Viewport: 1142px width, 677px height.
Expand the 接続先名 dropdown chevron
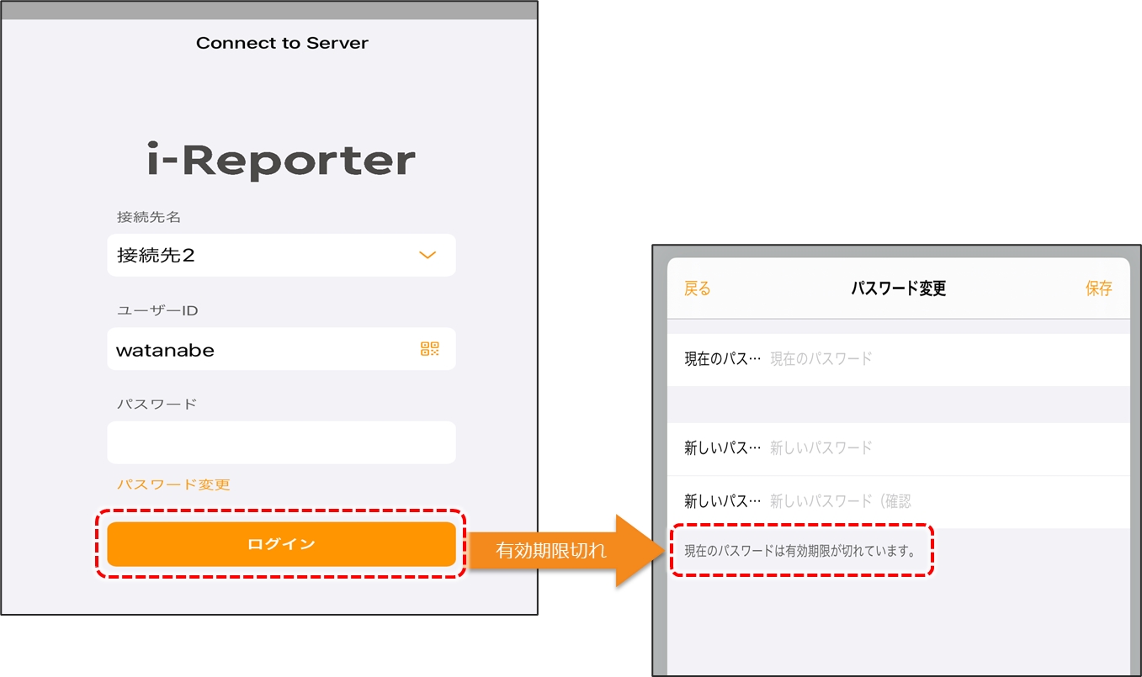click(428, 256)
